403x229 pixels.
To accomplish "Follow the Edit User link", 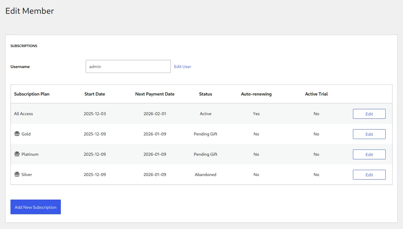I will [183, 66].
